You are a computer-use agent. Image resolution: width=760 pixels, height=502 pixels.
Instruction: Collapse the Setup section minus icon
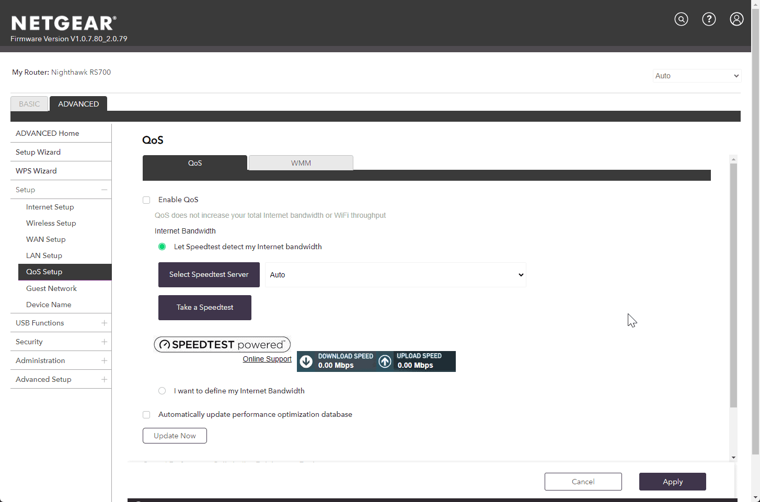pos(104,190)
